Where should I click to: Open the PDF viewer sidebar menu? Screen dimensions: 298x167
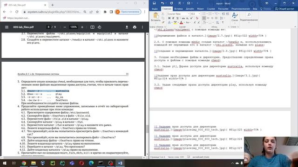7,27
